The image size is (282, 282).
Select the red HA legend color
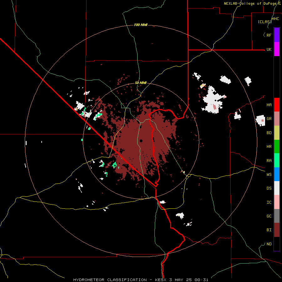point(277,105)
